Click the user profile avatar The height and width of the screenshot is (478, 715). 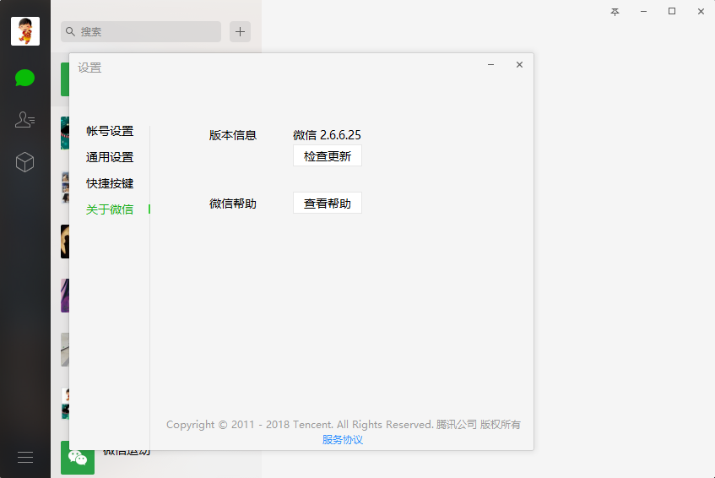pyautogui.click(x=25, y=31)
